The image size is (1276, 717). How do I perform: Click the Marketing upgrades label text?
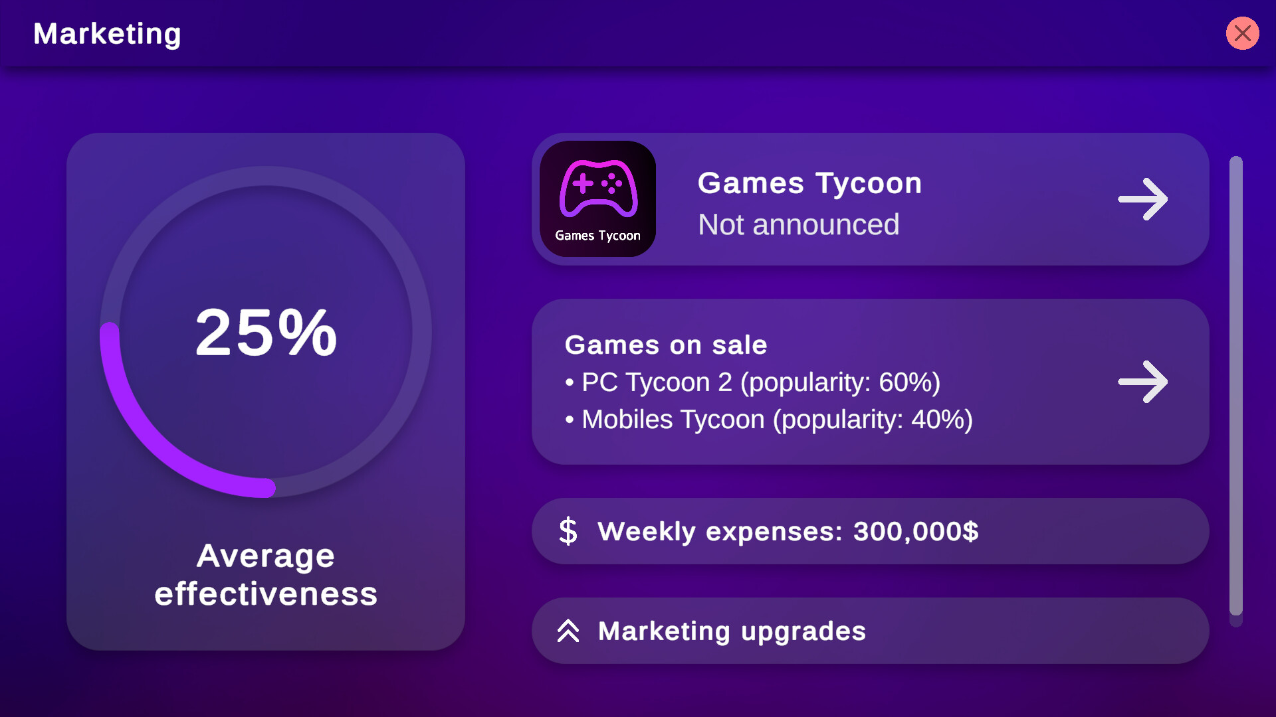[x=732, y=631]
